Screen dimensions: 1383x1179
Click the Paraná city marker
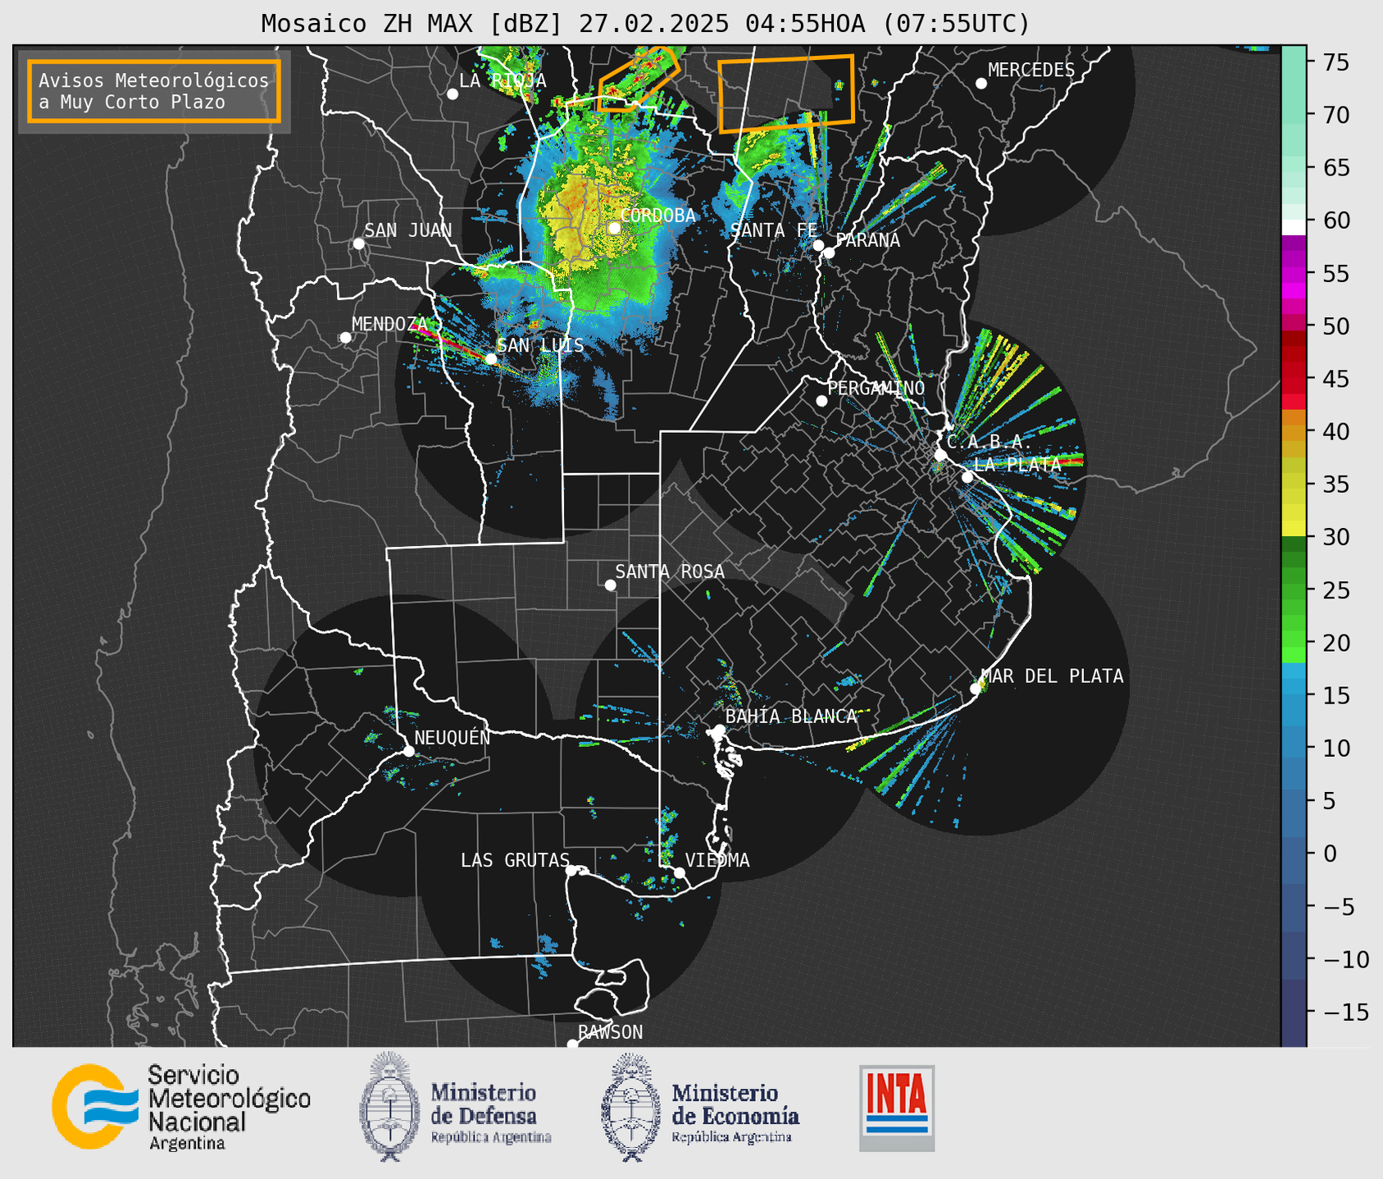[829, 253]
